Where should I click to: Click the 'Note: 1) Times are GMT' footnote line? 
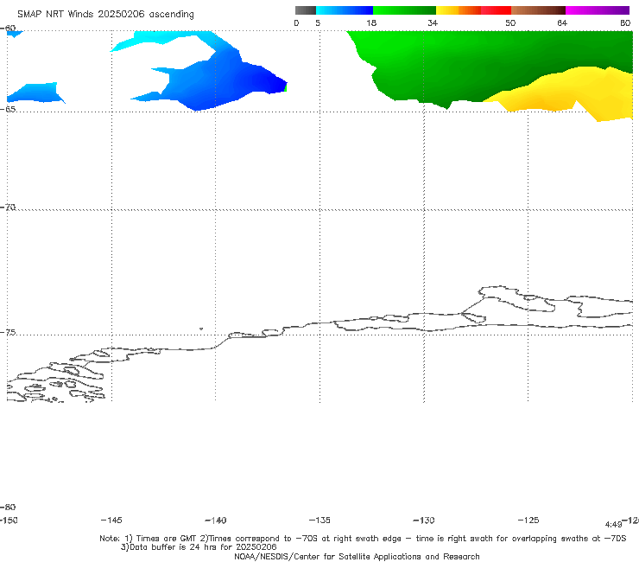pos(363,539)
